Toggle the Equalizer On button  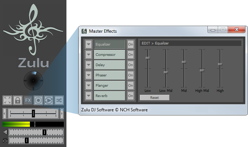131,44
